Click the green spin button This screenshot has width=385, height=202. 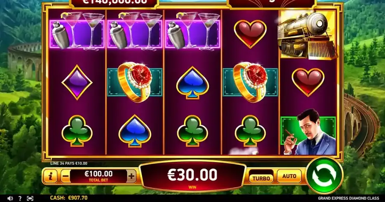coord(324,176)
